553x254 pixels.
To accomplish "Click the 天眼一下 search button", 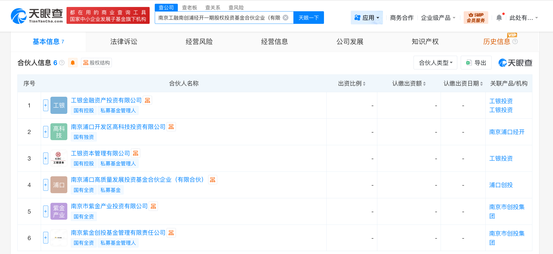I will coord(308,17).
